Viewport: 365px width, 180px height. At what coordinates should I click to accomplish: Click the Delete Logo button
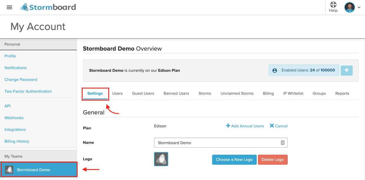(273, 160)
